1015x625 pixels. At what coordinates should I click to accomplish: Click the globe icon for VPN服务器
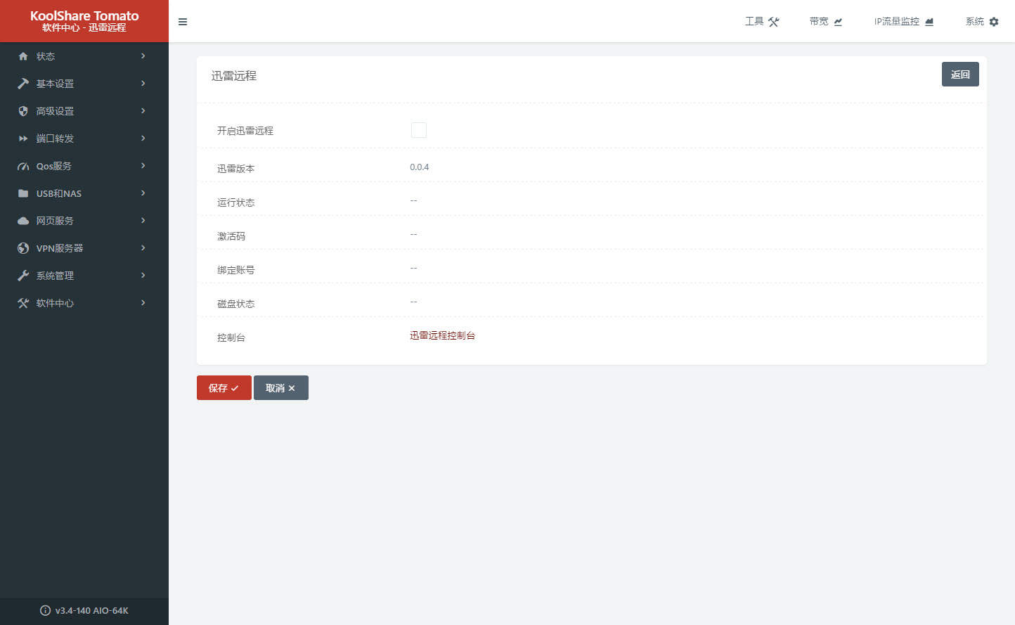23,248
